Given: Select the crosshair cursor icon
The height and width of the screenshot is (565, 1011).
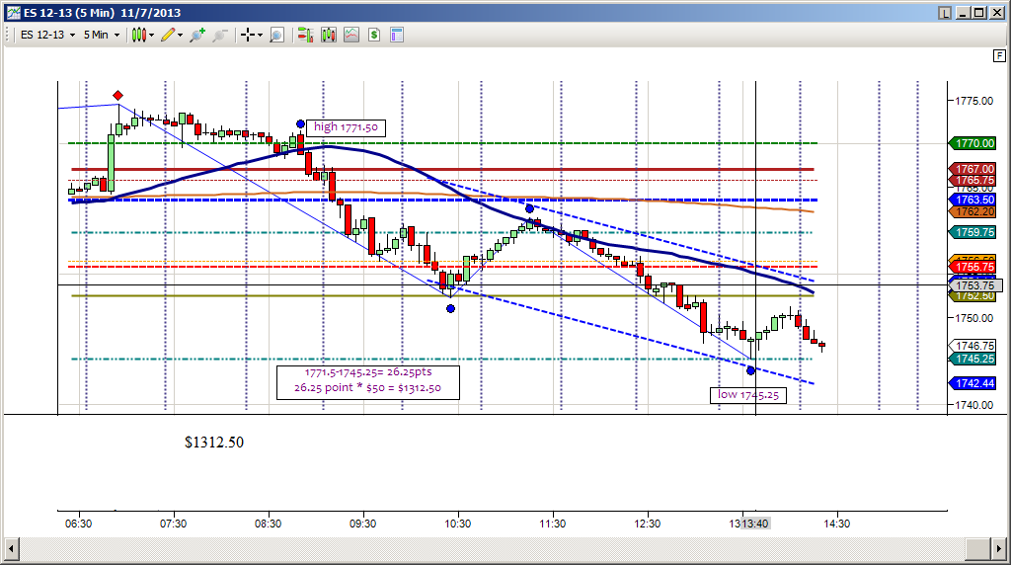Looking at the screenshot, I should click(248, 35).
